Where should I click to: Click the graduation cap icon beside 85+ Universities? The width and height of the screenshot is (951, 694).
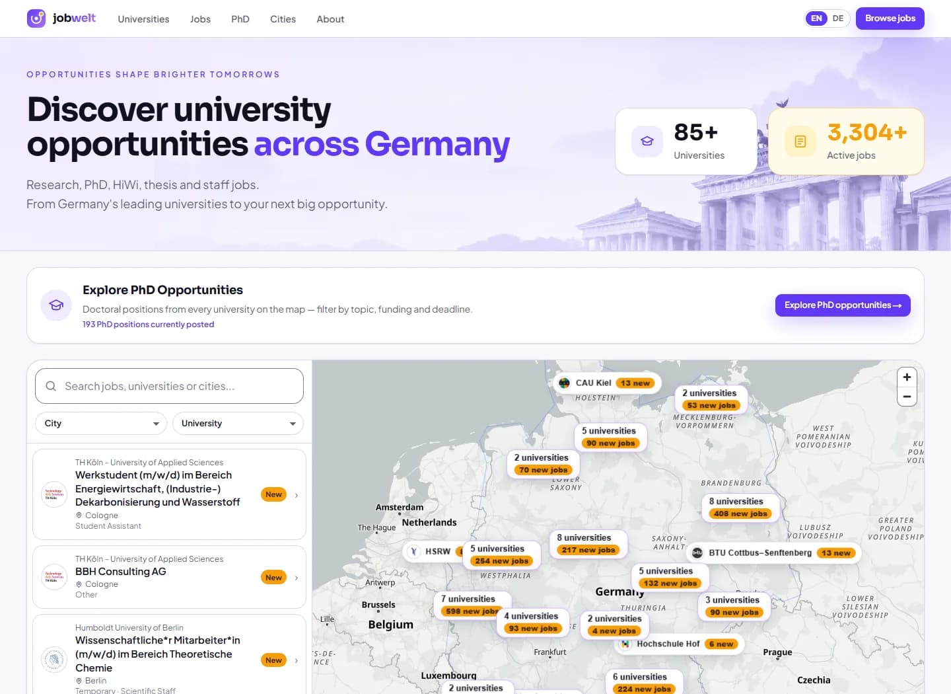click(647, 141)
